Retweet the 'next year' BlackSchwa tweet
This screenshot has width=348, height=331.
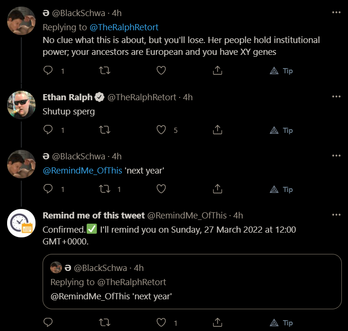pyautogui.click(x=105, y=189)
